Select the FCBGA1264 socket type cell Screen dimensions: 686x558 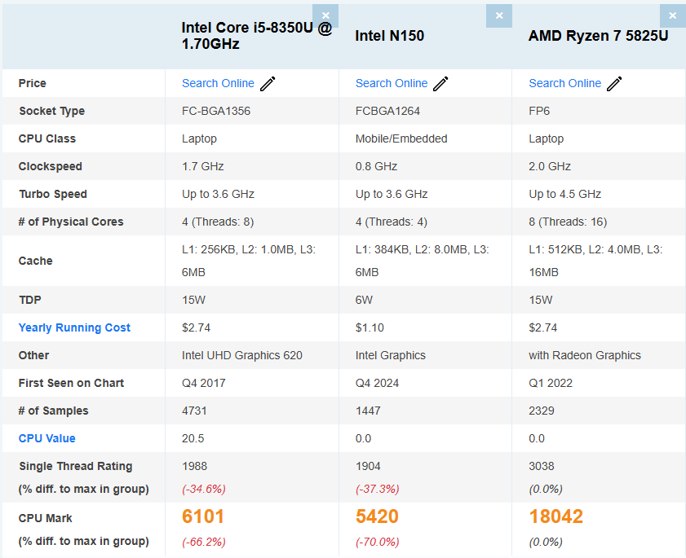pos(388,111)
